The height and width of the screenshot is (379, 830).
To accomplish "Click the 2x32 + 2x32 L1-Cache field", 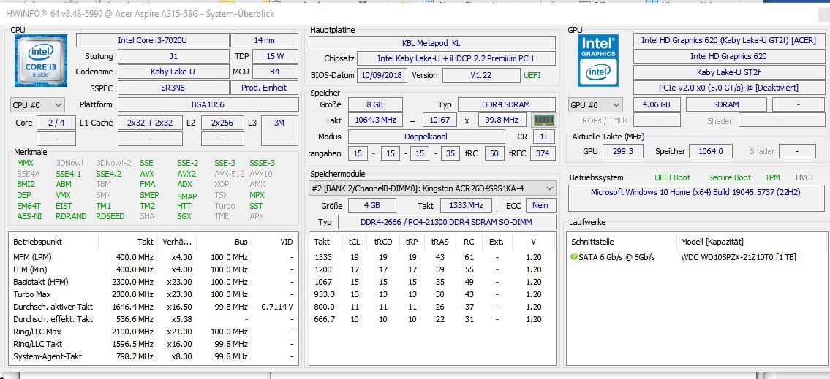I will pyautogui.click(x=150, y=123).
